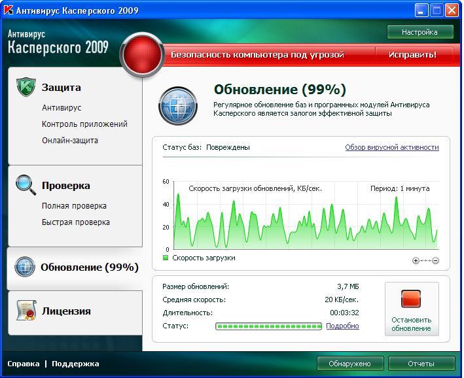Select Контроль приложений item
The image size is (464, 378).
(x=84, y=124)
